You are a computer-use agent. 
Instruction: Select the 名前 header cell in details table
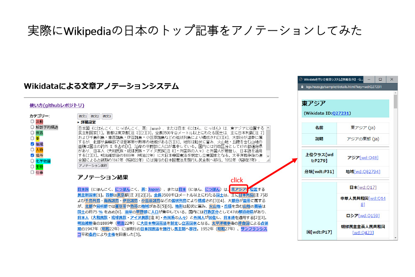tap(319, 127)
